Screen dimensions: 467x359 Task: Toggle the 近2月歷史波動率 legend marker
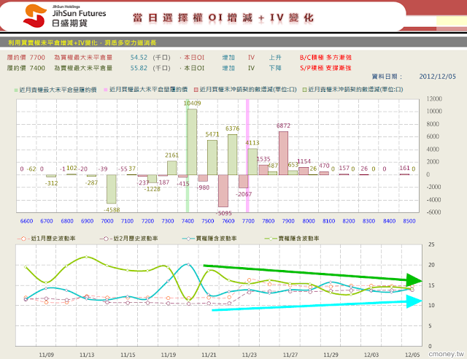pos(106,239)
